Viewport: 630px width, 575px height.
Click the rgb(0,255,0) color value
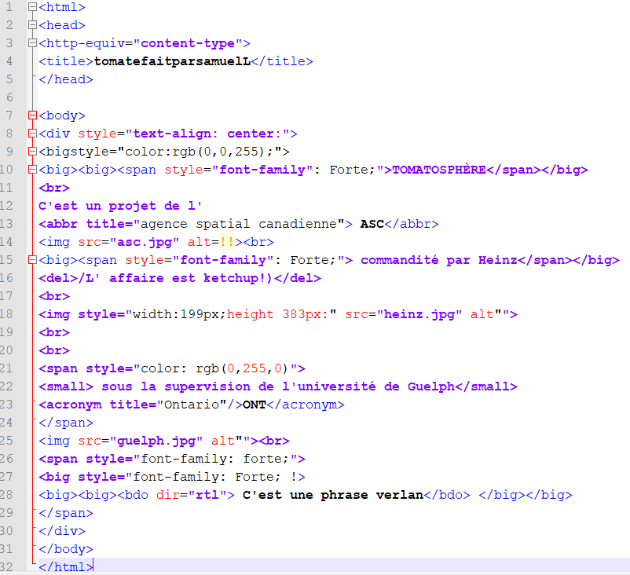pyautogui.click(x=242, y=368)
